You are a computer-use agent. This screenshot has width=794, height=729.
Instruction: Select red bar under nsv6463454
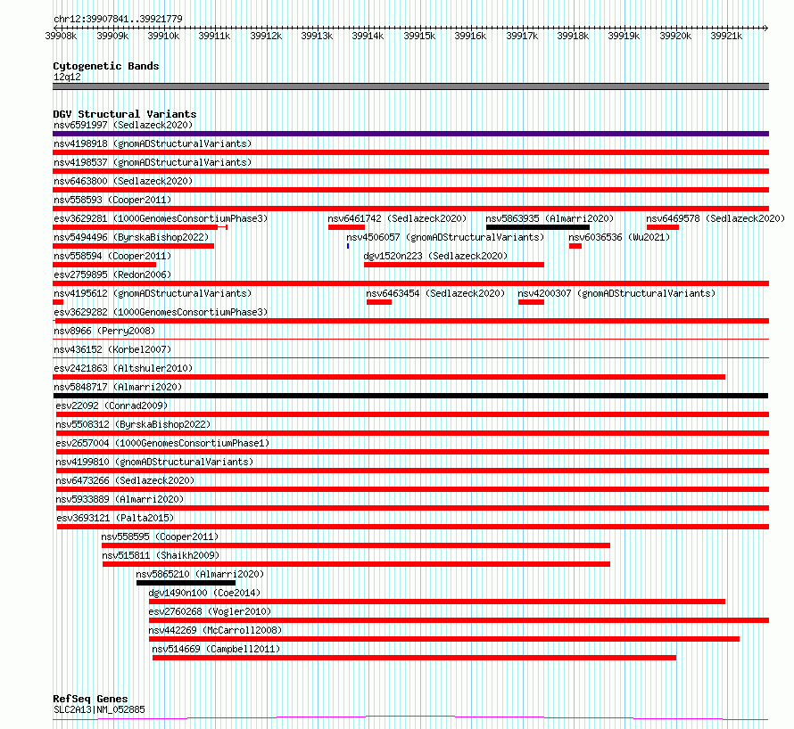[379, 302]
